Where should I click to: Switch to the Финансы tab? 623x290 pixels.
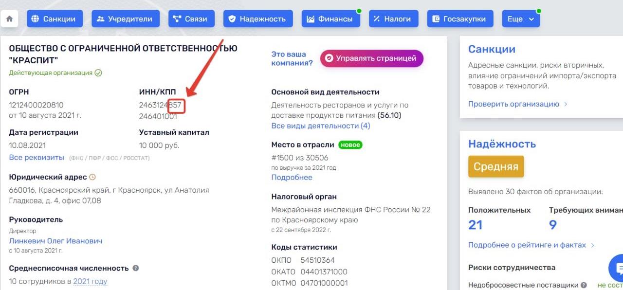click(x=330, y=19)
